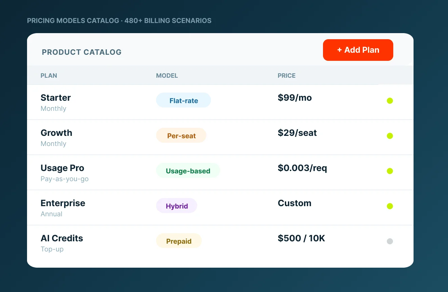Click the PRODUCT CATALOG heading

click(x=82, y=52)
